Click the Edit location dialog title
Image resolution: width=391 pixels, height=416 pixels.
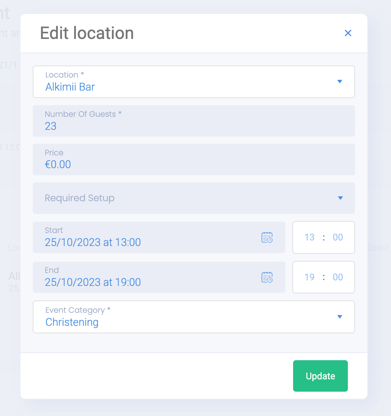click(x=87, y=33)
